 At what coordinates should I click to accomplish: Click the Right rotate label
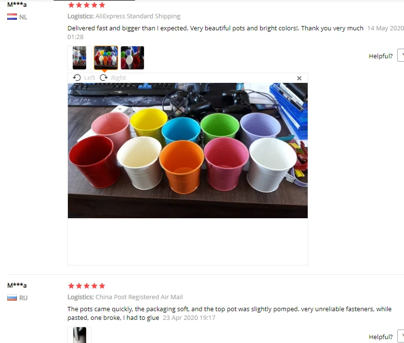click(x=118, y=78)
